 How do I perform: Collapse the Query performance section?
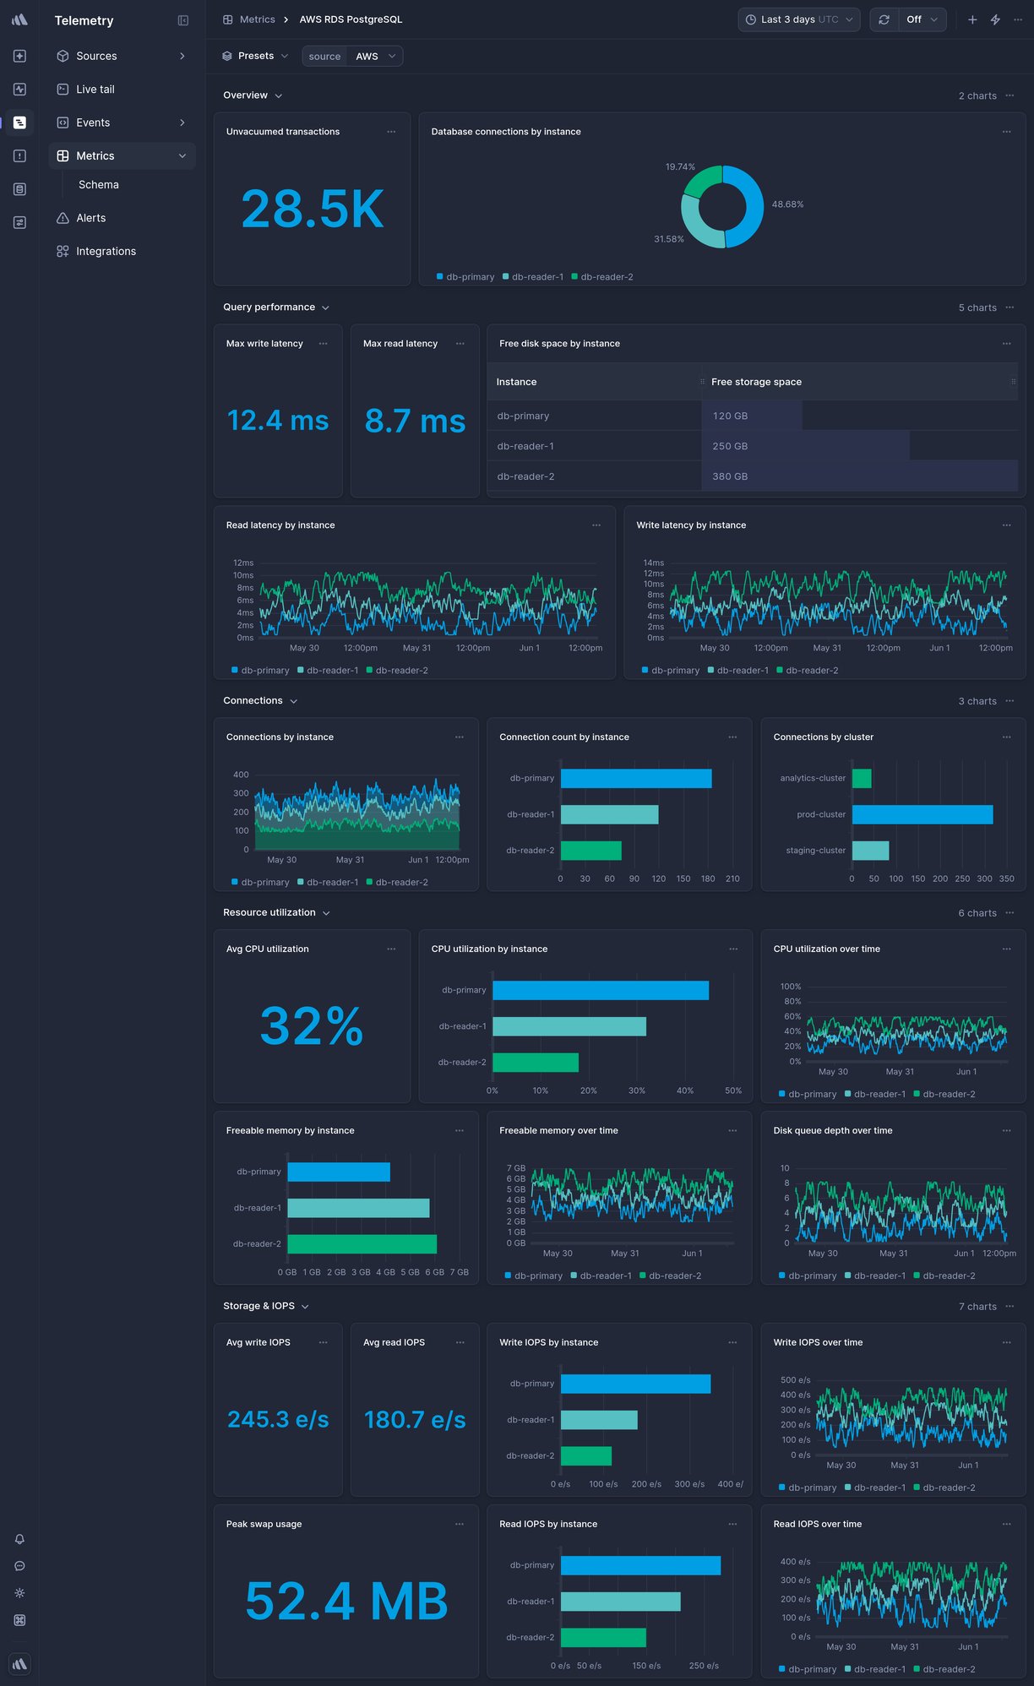point(276,307)
